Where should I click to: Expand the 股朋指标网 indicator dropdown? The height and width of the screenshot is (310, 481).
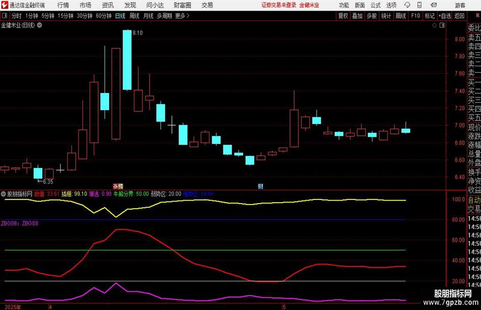click(4, 194)
